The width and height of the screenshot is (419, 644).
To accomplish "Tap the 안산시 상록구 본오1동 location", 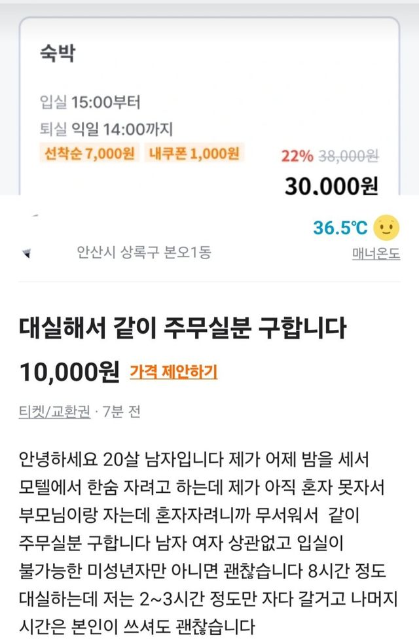I will point(143,253).
